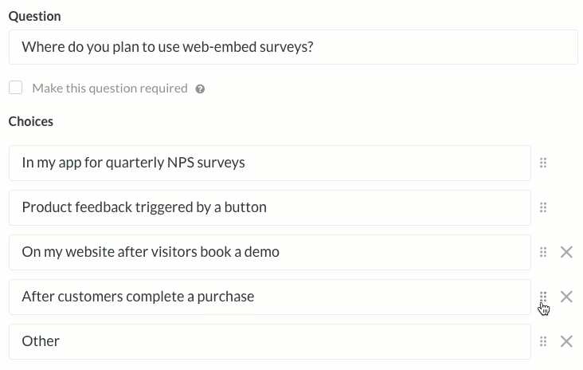Click drag handle beside website demo choice
This screenshot has width=583, height=370.
click(543, 252)
